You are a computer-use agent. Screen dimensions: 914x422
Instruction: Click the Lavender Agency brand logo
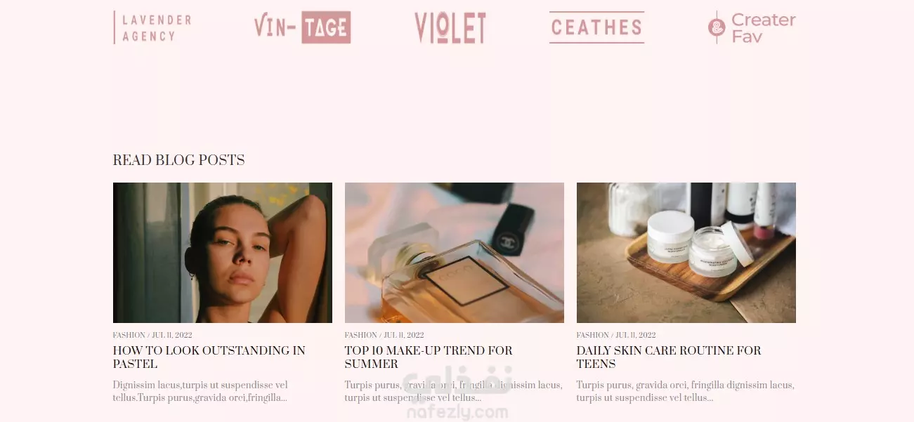[152, 27]
